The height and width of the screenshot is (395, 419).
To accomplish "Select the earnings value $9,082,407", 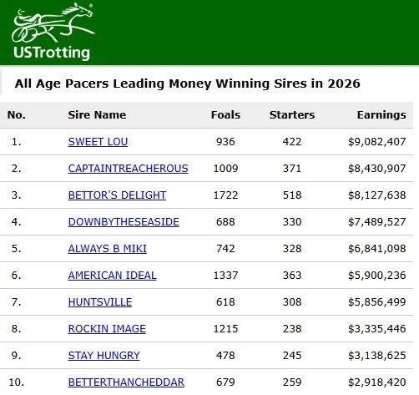I will (377, 142).
